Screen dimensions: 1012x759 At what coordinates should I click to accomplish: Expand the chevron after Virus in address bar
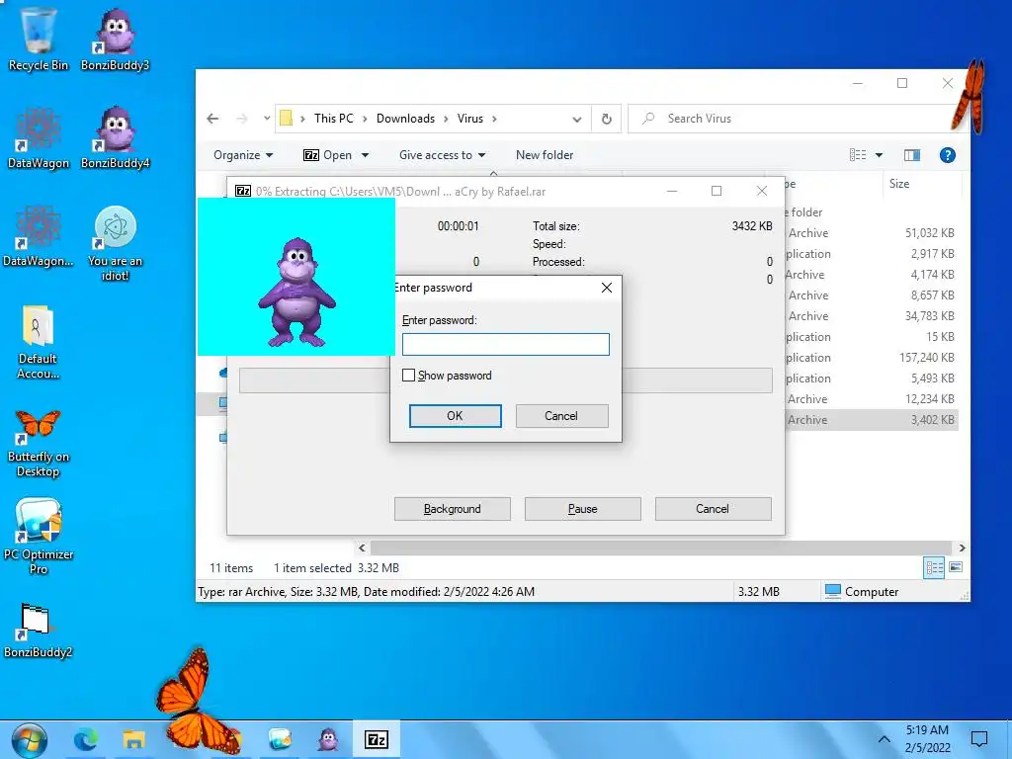coord(494,119)
